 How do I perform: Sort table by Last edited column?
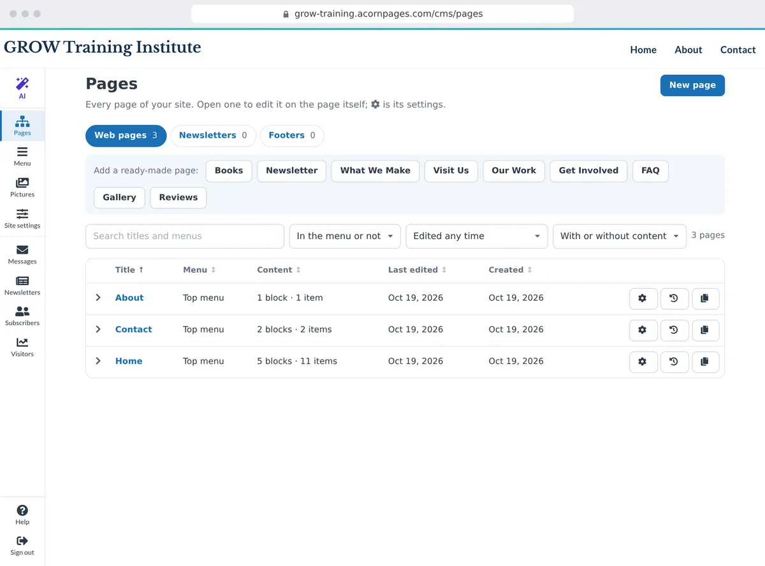pyautogui.click(x=418, y=270)
